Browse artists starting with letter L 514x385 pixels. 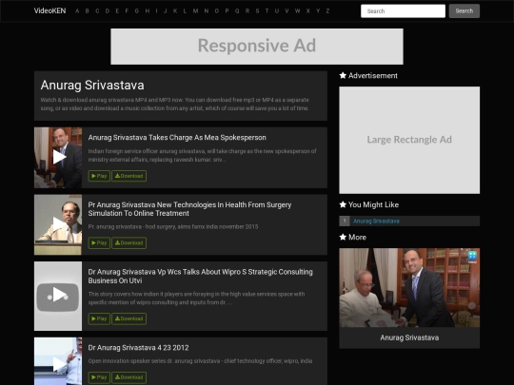[185, 11]
